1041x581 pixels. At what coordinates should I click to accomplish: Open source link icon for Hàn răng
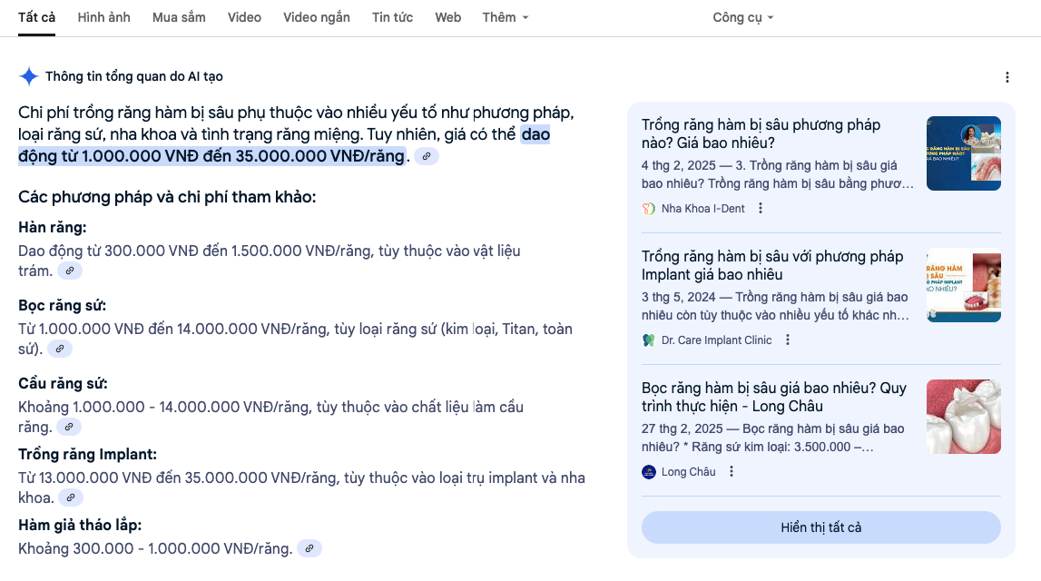70,271
